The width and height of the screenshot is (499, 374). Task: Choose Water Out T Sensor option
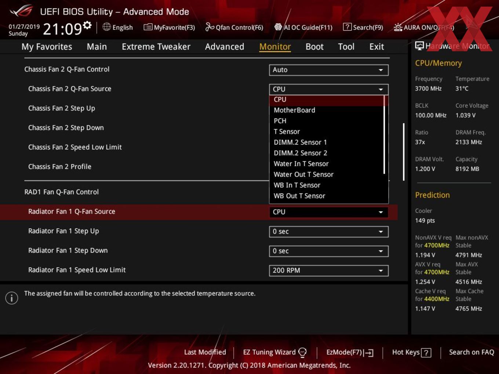tap(326, 174)
